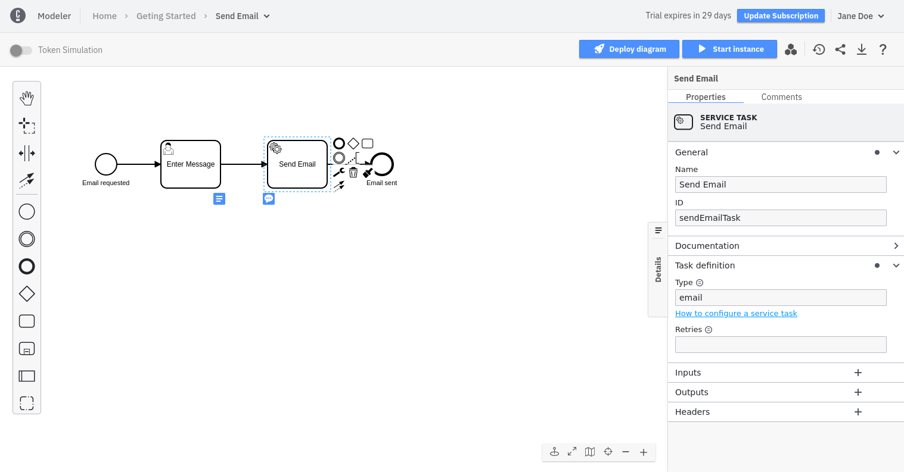Create a gateway from the palette

(27, 293)
